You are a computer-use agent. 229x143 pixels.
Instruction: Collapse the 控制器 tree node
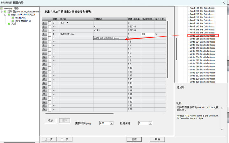click(2, 11)
